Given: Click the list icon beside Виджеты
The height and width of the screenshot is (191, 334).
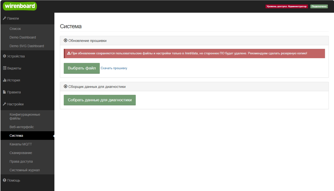Looking at the screenshot, I should coord(4,68).
